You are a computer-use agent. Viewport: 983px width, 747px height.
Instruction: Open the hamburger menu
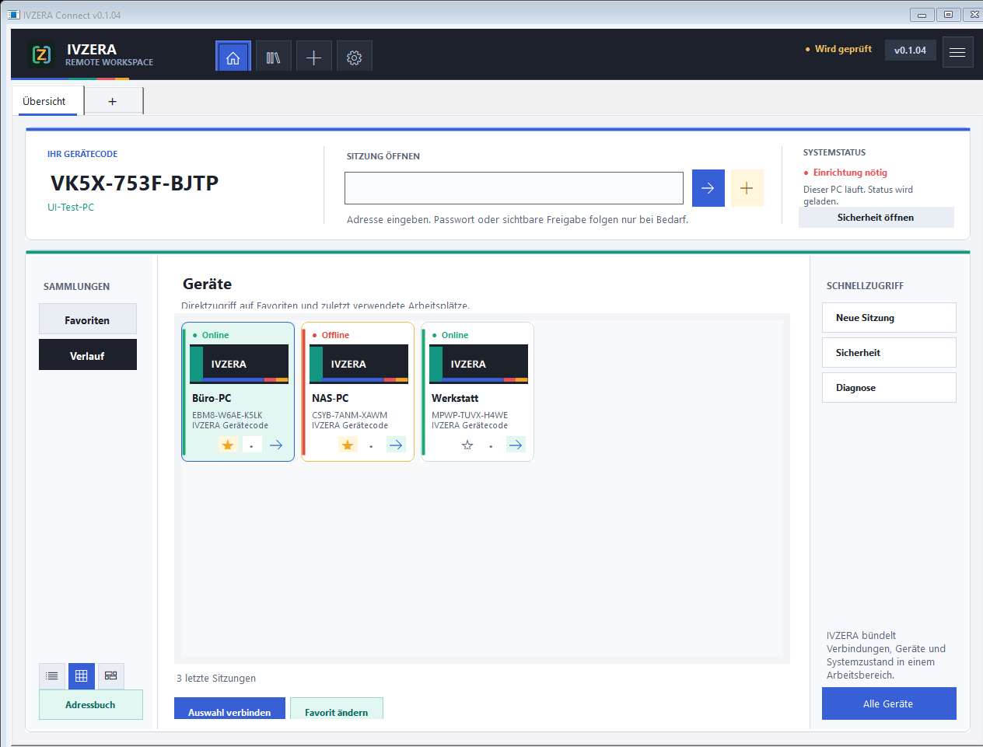957,52
